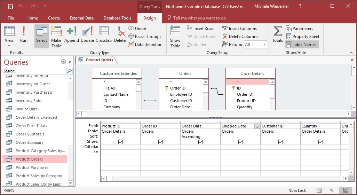Collapse the navigation pane with double chevron
Image resolution: width=357 pixels, height=195 pixels.
point(70,62)
